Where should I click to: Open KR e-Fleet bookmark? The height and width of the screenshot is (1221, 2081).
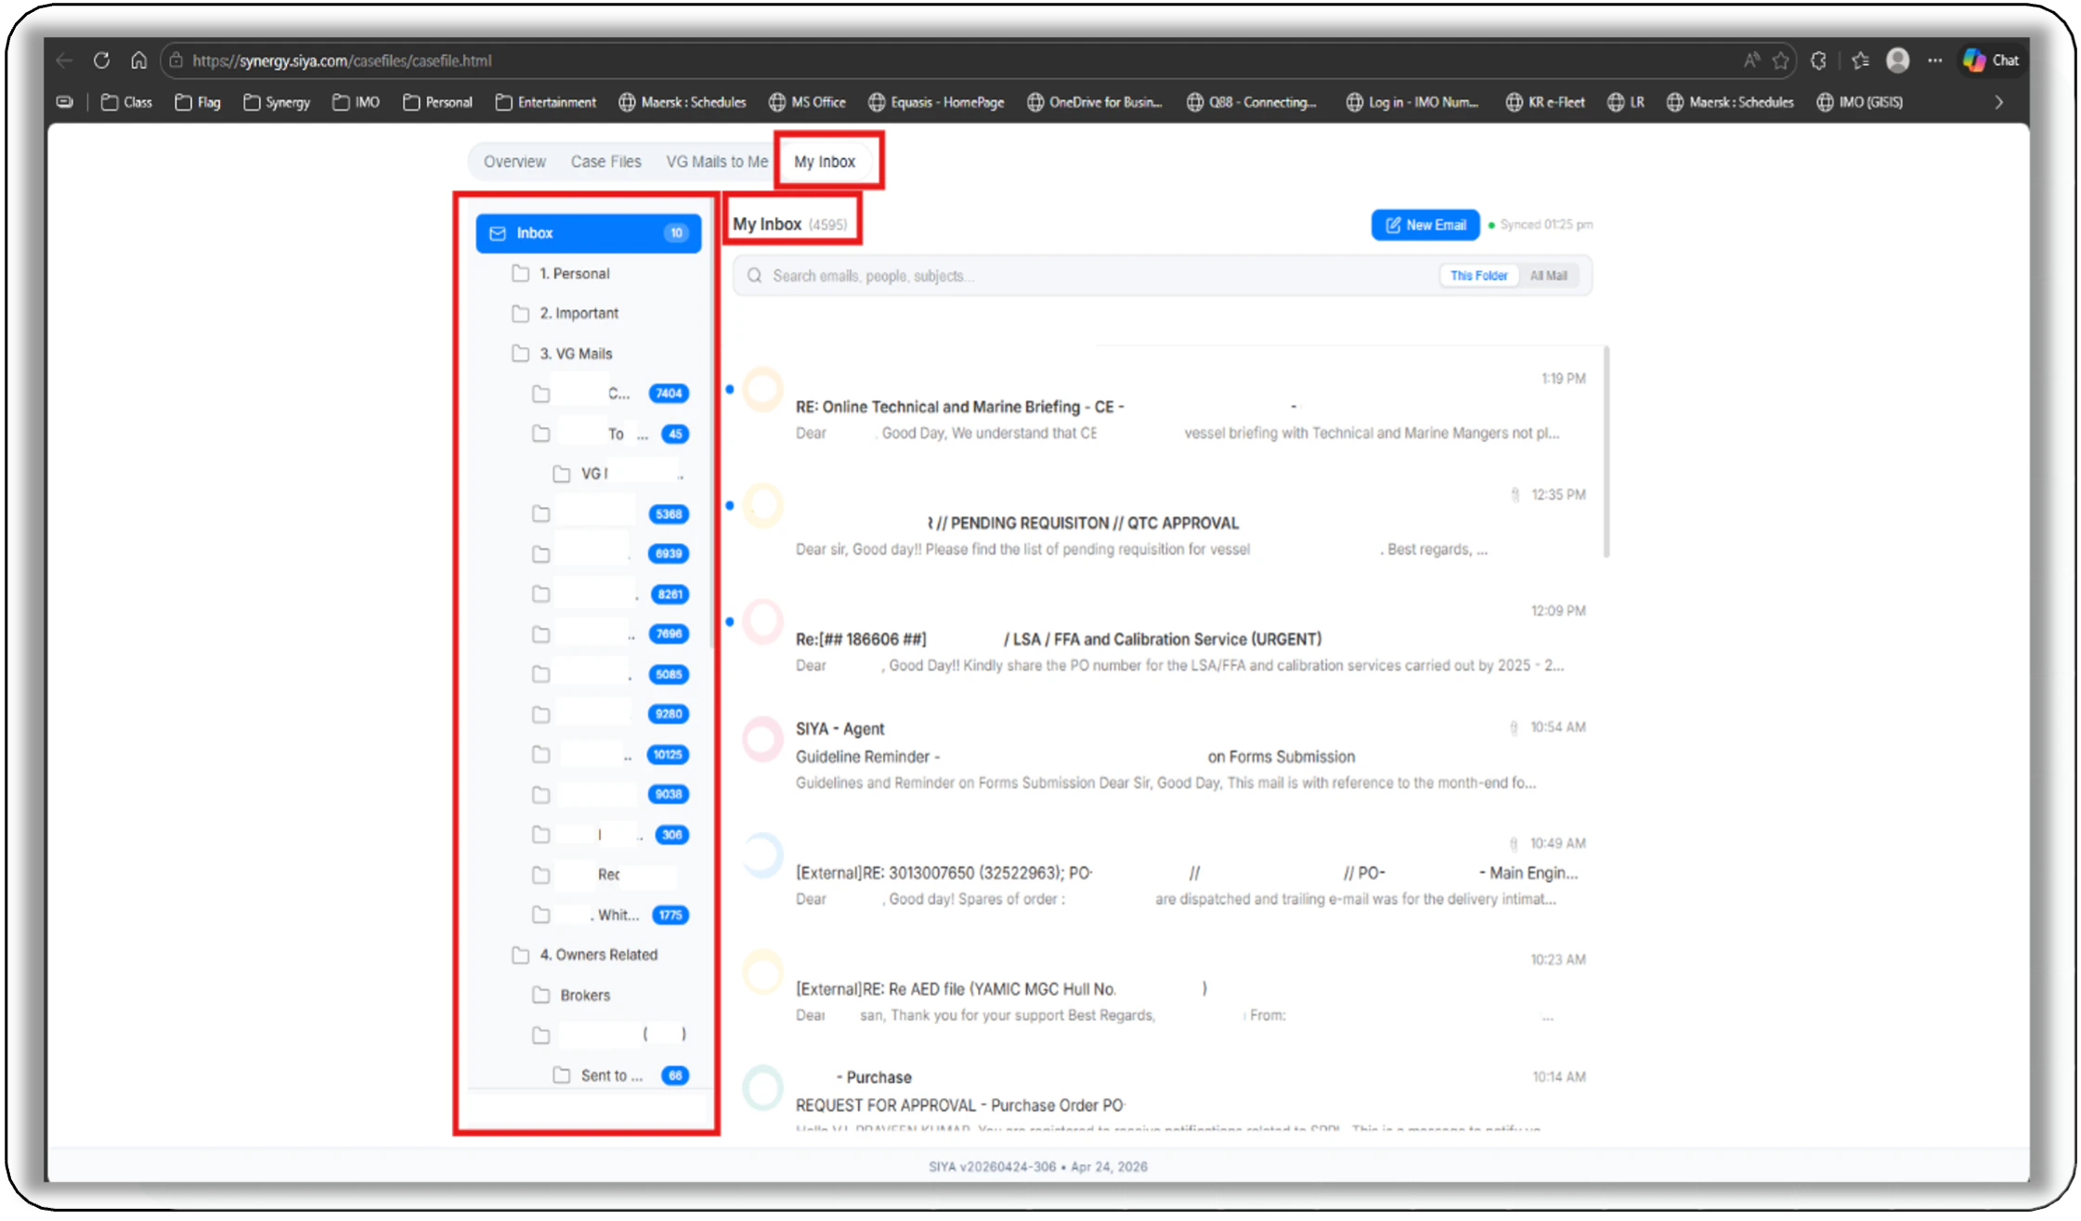coord(1545,102)
